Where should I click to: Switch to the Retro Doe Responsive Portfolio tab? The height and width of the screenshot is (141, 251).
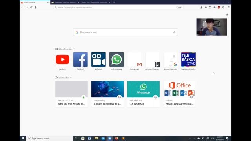(x=96, y=2)
